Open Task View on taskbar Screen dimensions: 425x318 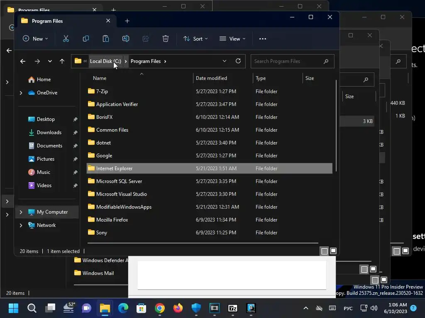[50, 308]
